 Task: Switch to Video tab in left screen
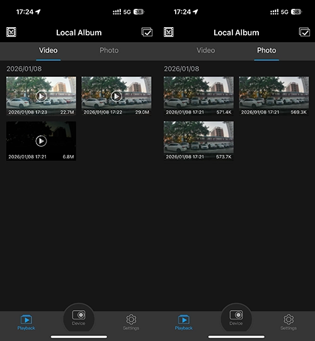[49, 50]
